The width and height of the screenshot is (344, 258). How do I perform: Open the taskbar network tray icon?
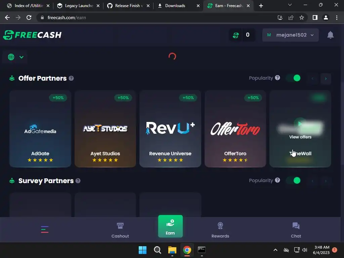point(297,250)
